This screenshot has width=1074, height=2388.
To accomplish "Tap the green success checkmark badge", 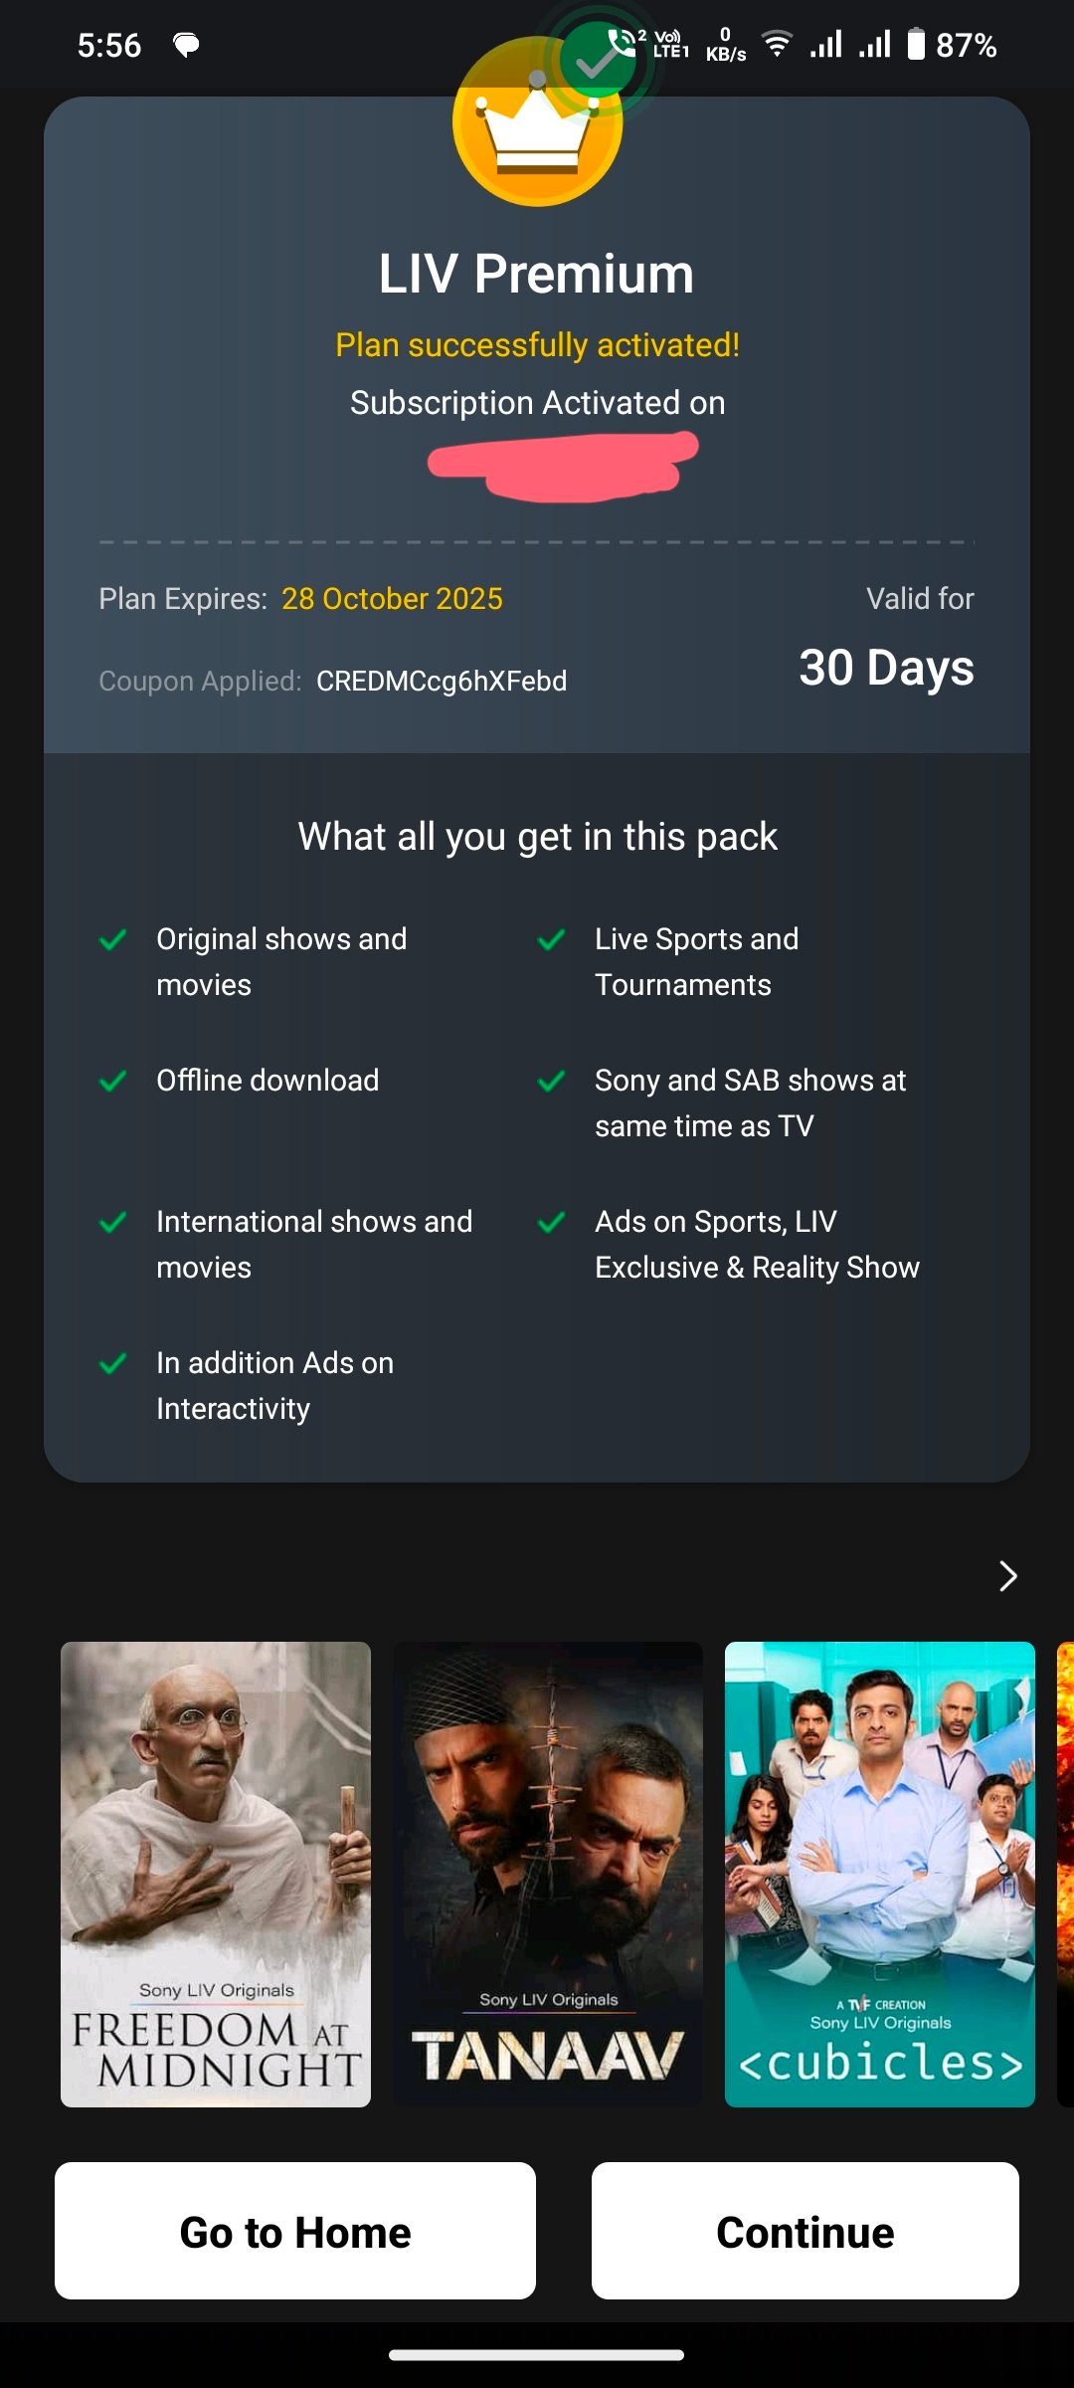I will [x=597, y=60].
